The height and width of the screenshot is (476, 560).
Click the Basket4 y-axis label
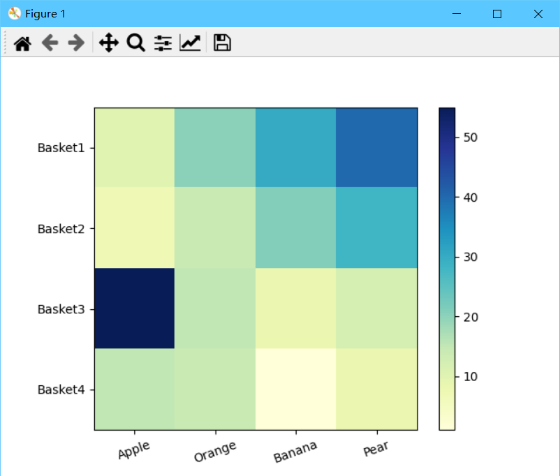click(61, 389)
